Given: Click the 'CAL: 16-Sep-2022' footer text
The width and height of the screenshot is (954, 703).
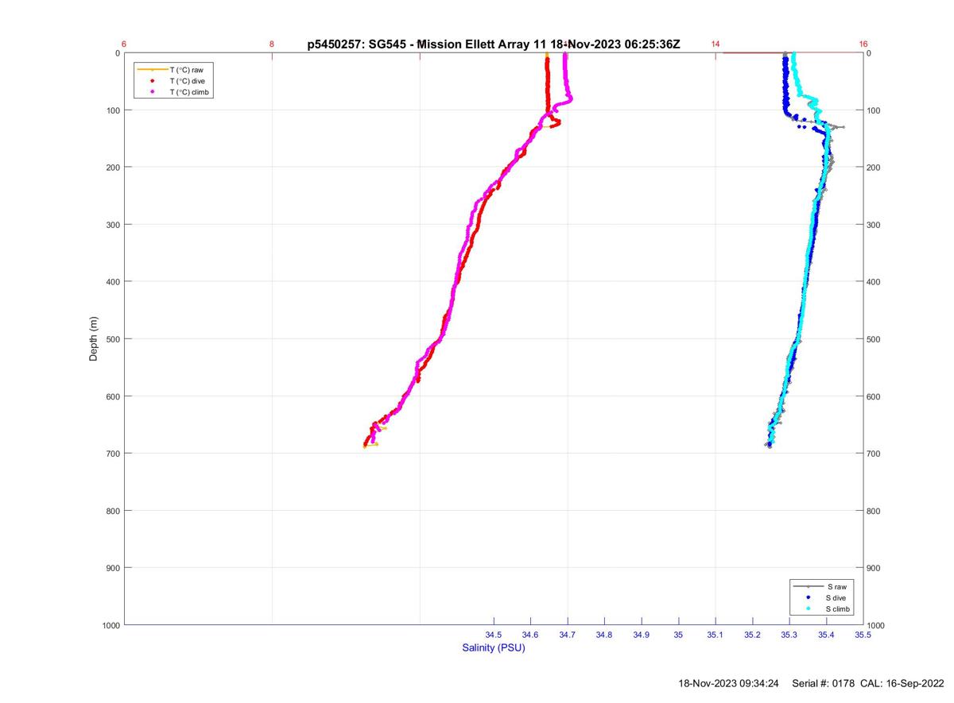Looking at the screenshot, I should point(902,683).
